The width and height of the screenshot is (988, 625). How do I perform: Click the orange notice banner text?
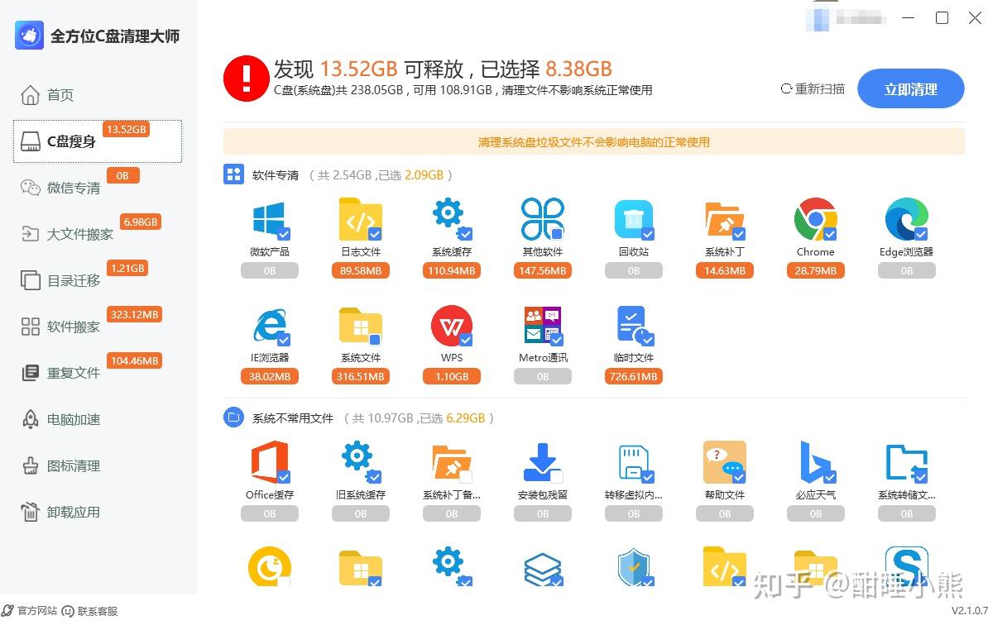coord(593,141)
